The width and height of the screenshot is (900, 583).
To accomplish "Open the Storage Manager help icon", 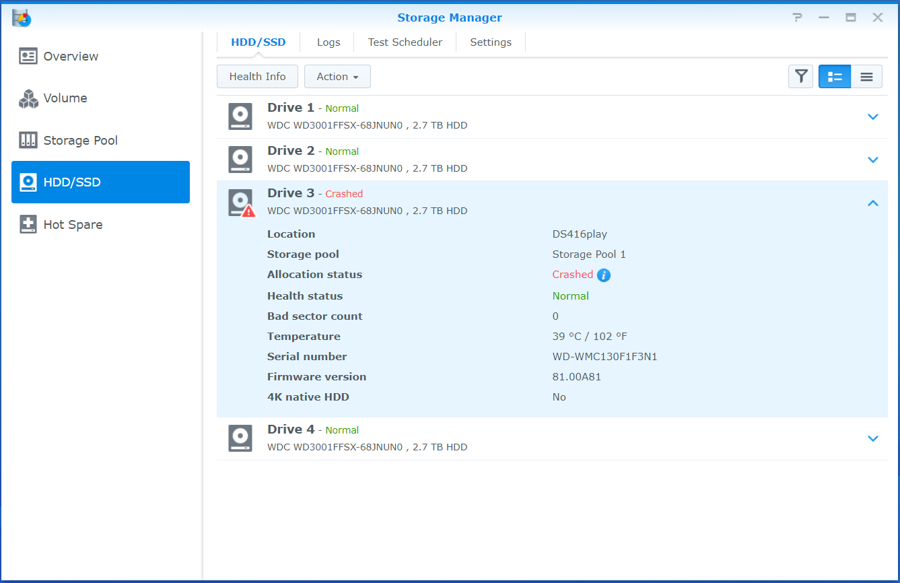I will (x=797, y=18).
